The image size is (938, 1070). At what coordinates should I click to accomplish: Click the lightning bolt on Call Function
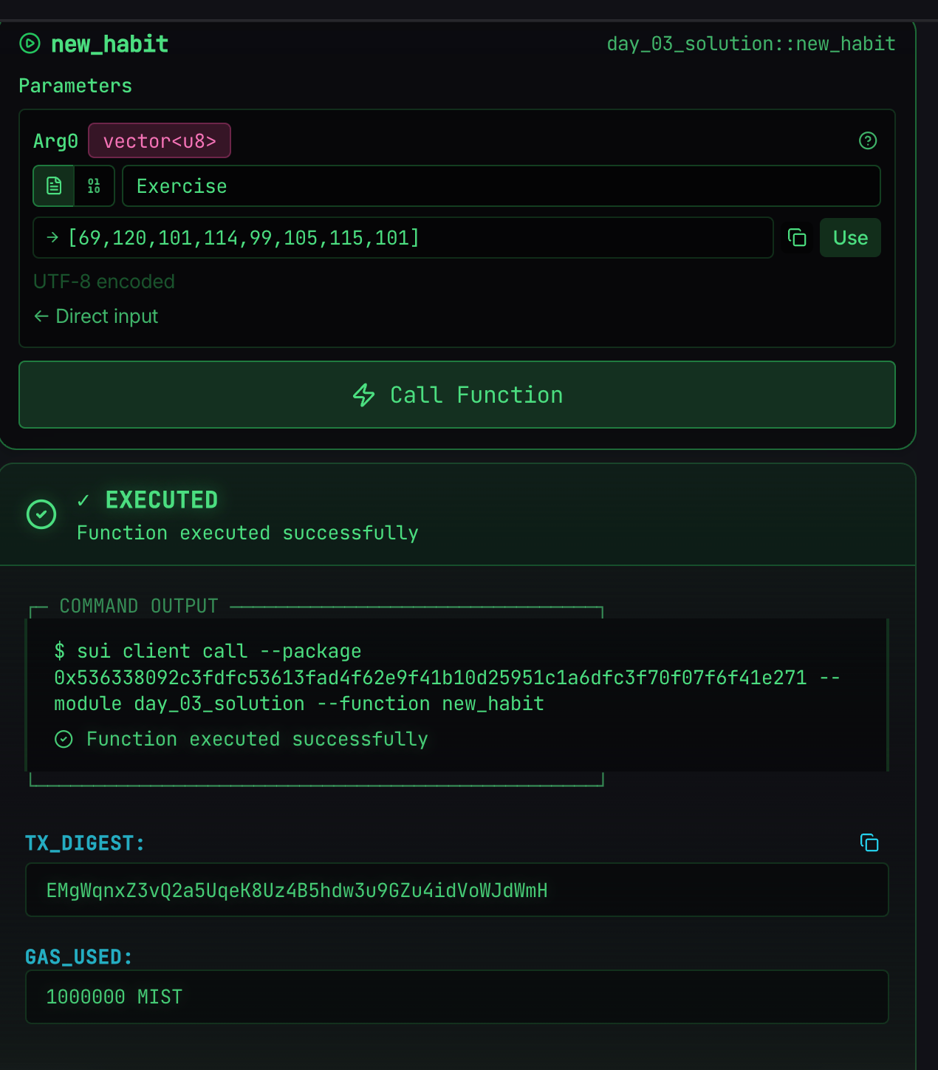(x=363, y=395)
